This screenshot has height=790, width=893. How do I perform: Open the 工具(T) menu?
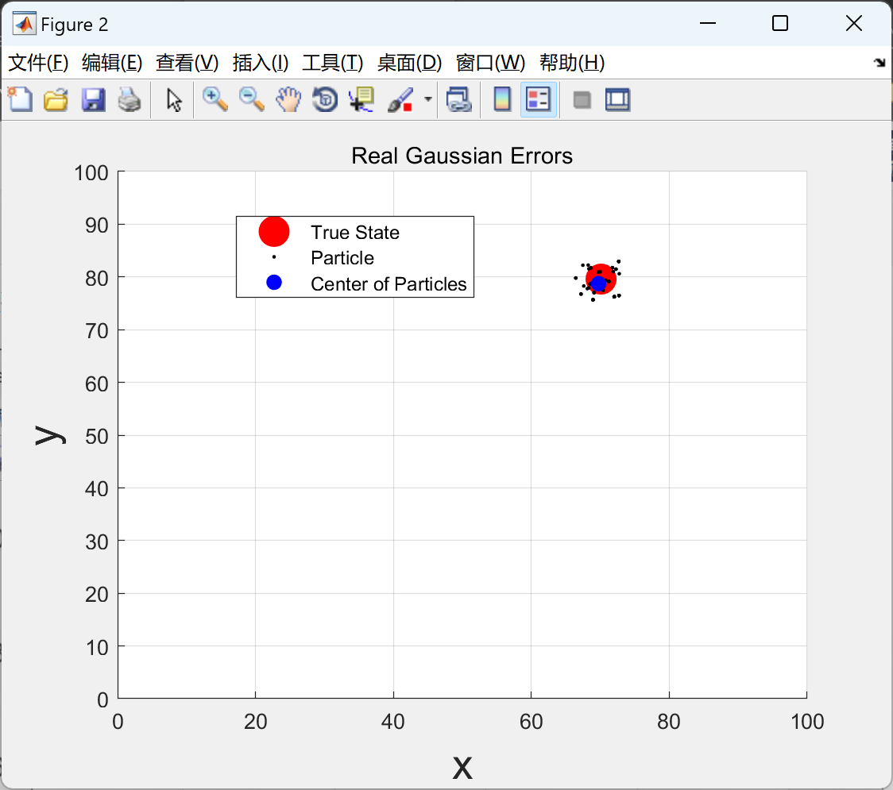coord(333,63)
